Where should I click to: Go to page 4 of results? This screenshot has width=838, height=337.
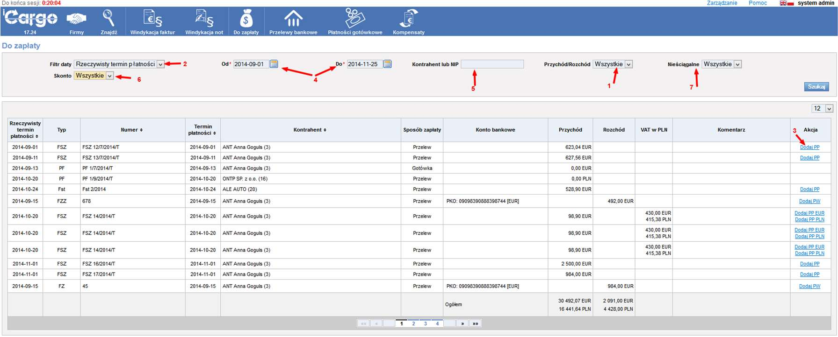click(x=437, y=323)
